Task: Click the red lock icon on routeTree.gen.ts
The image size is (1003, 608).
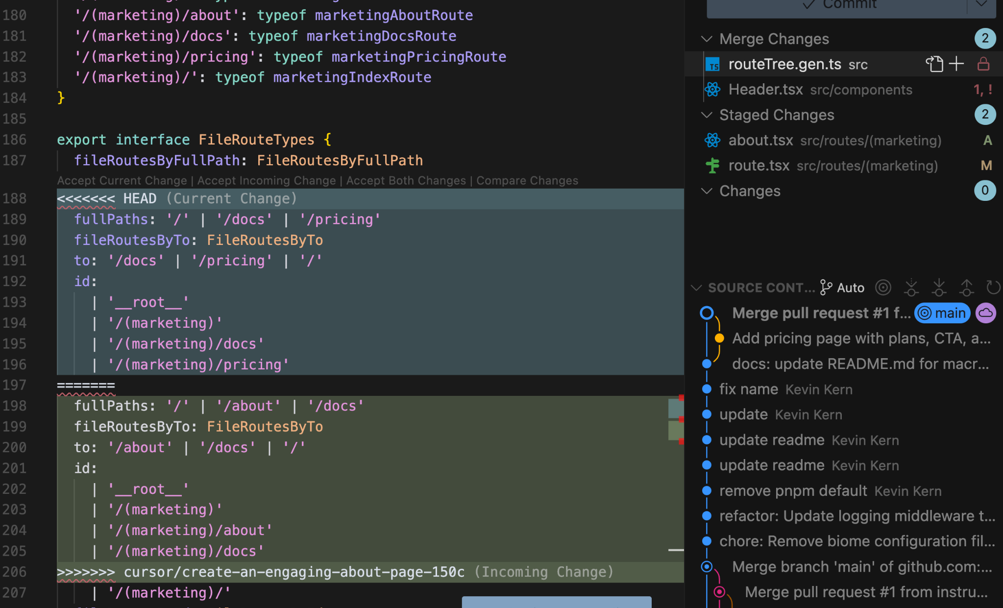Action: tap(983, 64)
